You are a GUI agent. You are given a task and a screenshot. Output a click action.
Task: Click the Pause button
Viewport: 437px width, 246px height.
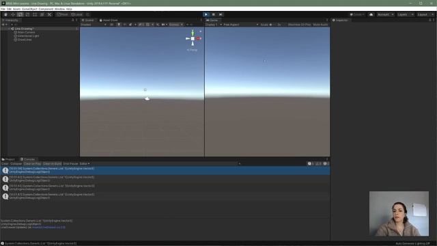(214, 14)
